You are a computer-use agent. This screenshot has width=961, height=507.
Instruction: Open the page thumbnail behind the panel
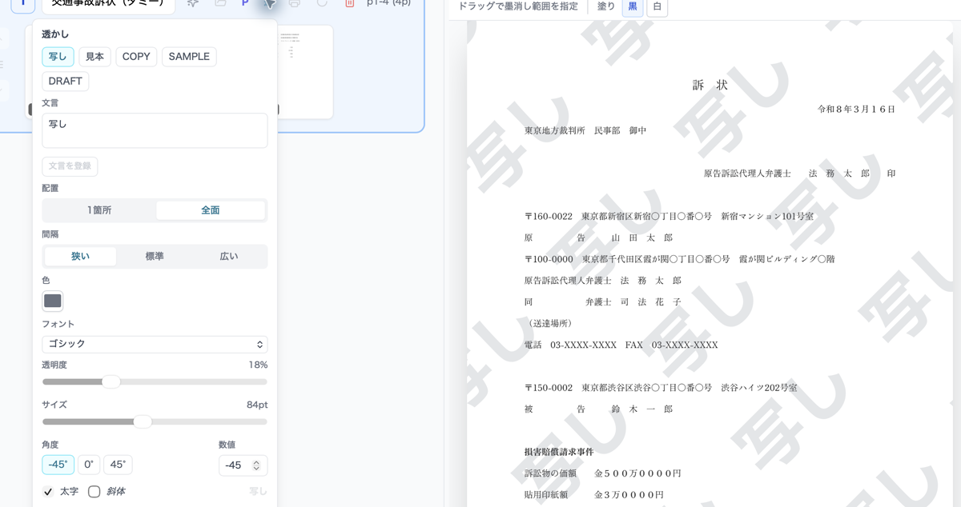(304, 72)
